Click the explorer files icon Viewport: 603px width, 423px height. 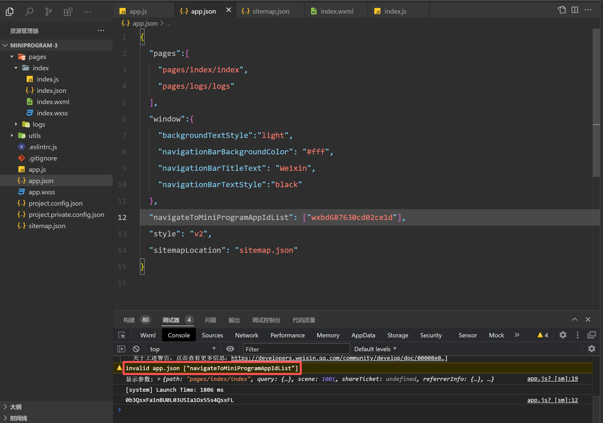tap(10, 12)
